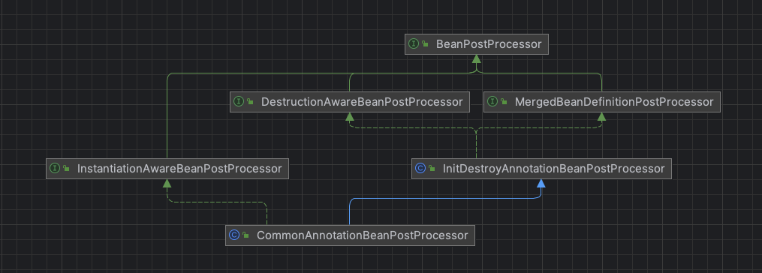Click public-visibility lock icon on BeanPostProcessor

click(x=425, y=43)
